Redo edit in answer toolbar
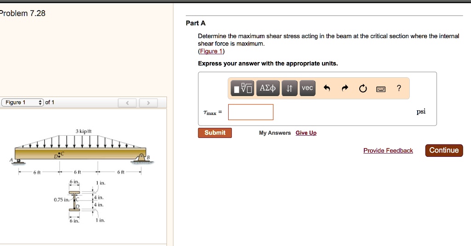The image size is (471, 246). tap(345, 88)
